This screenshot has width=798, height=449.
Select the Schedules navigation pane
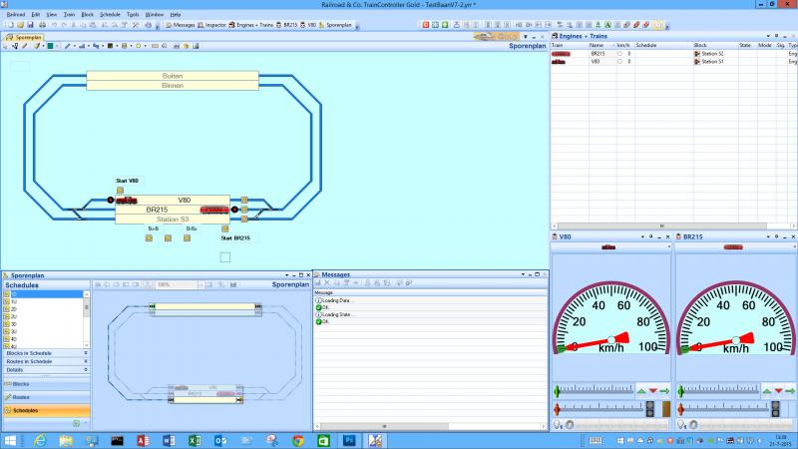(46, 410)
